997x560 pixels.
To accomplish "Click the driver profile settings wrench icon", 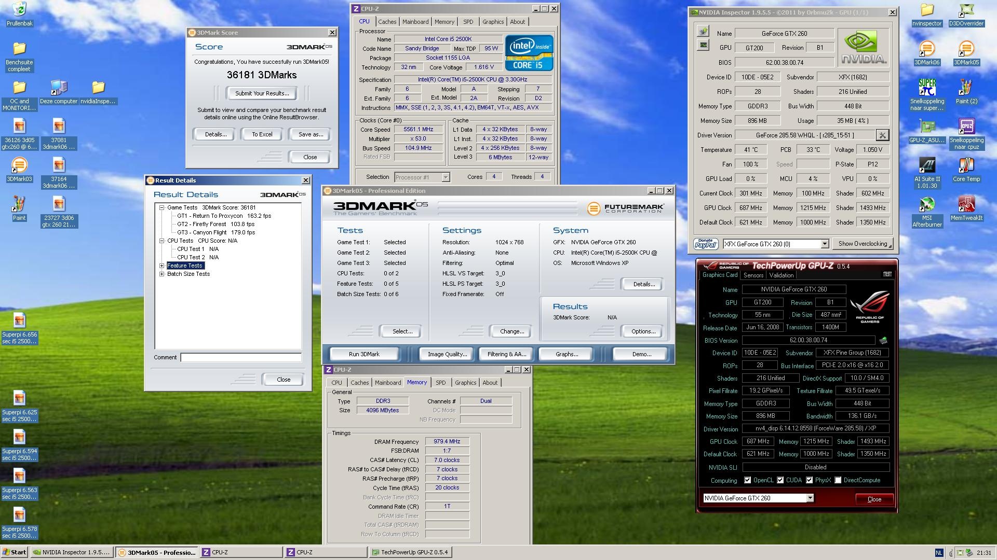I will click(x=882, y=135).
